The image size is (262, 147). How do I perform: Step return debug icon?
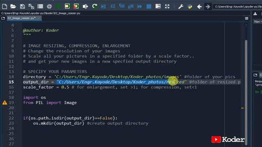[x=131, y=7]
